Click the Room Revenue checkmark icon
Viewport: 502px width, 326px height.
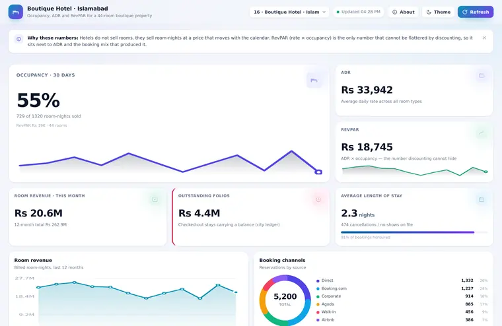pos(155,199)
